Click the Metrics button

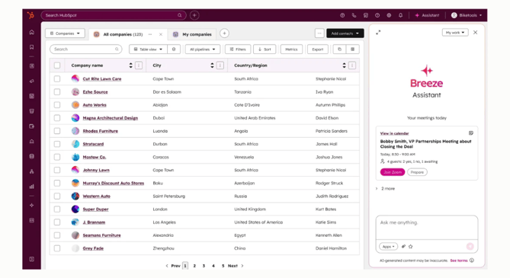291,49
